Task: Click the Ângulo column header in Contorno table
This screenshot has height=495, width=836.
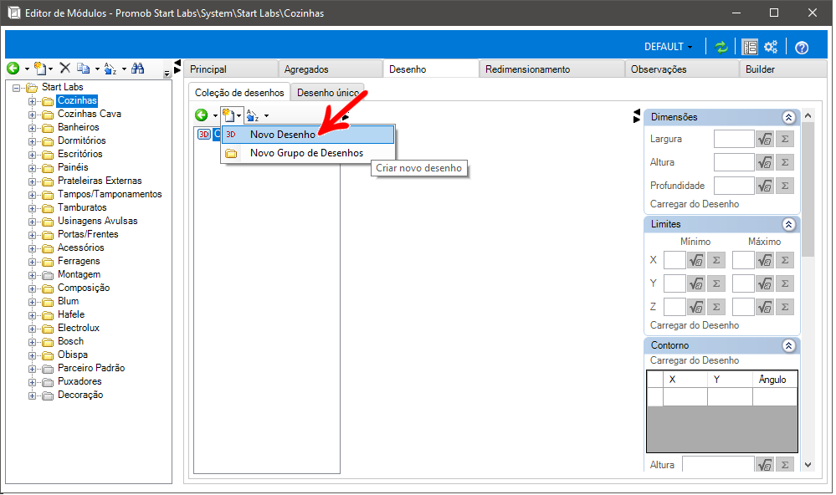Action: (x=775, y=380)
